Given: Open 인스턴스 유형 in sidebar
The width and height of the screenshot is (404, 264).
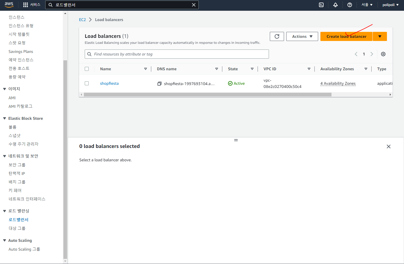Looking at the screenshot, I should (x=21, y=26).
